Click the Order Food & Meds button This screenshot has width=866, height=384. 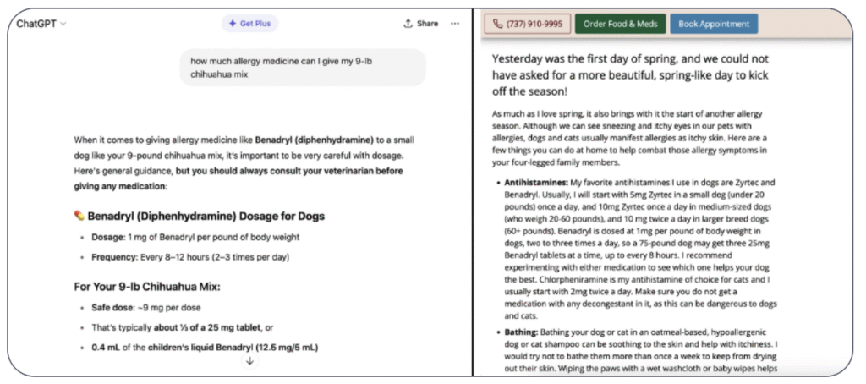coord(620,24)
